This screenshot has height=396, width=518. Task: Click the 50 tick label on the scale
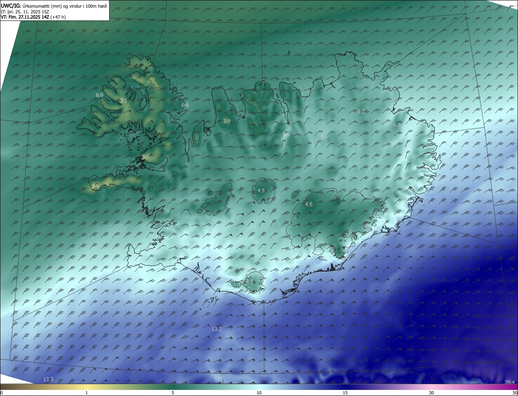[515, 393]
